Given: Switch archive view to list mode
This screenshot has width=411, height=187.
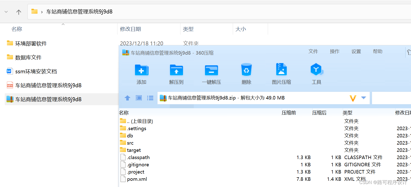Looking at the screenshot, I should 150,98.
